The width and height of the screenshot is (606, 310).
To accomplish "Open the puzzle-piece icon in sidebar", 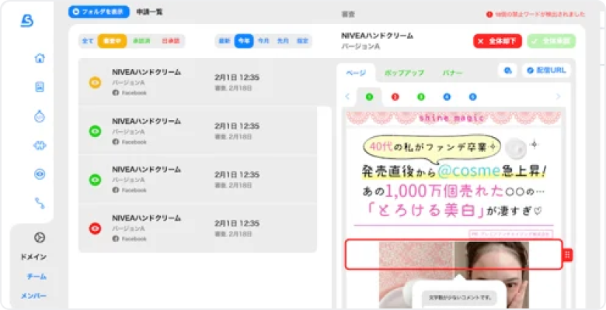I will tap(40, 146).
